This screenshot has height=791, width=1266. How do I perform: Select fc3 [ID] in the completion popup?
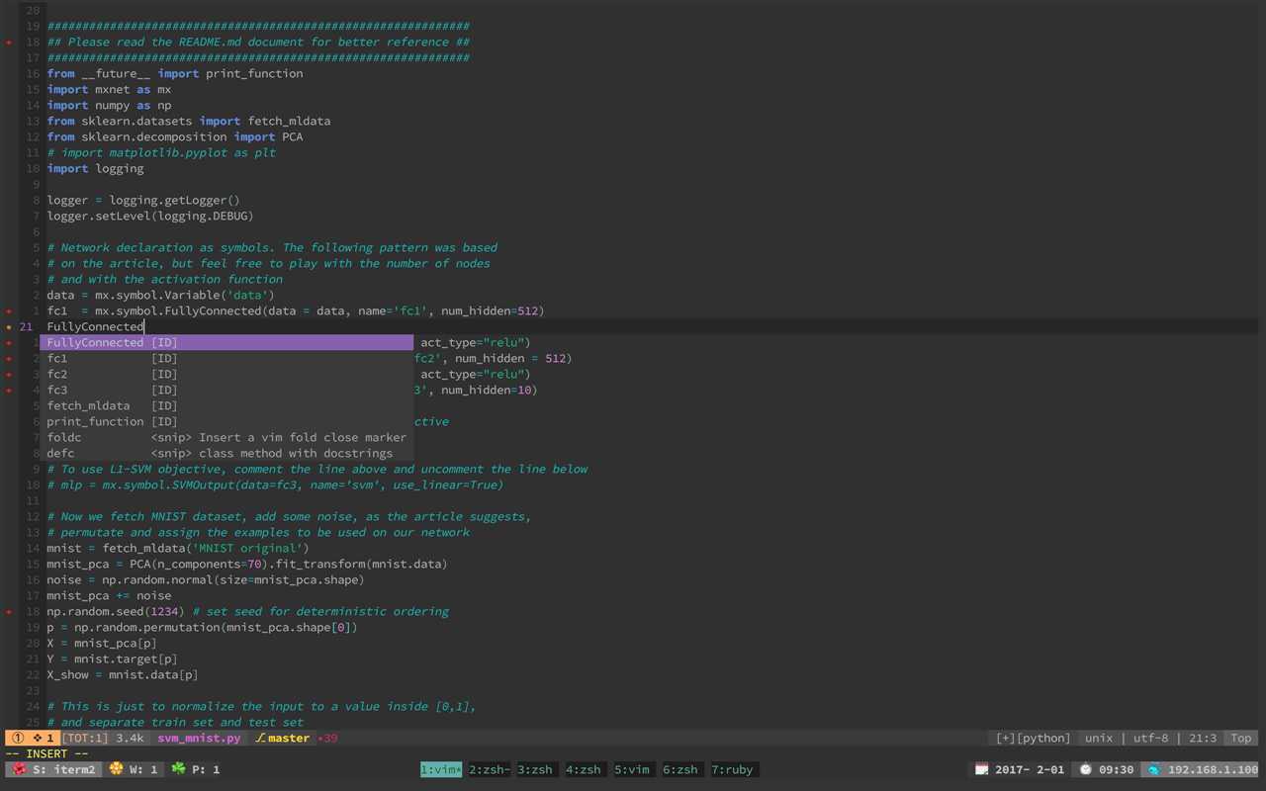[226, 390]
